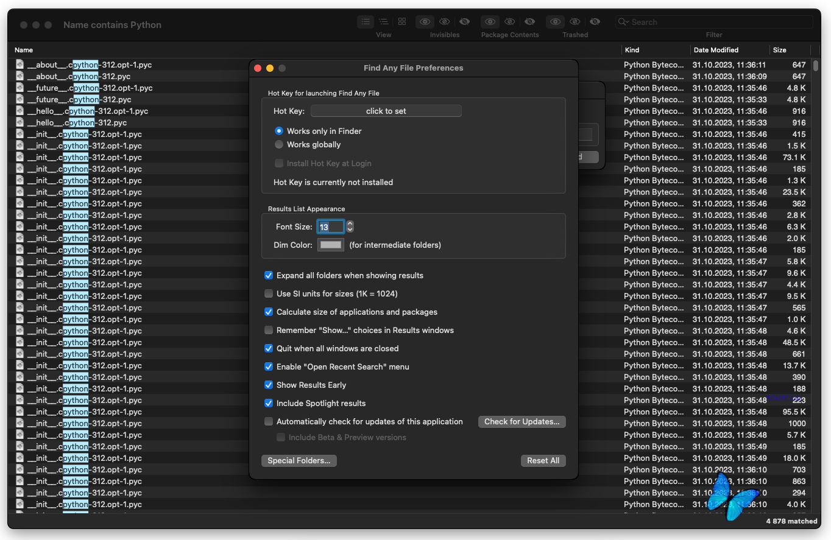The height and width of the screenshot is (540, 831).
Task: Click file icon of __about__.cpython-312.opt-1.pyc
Action: (20, 65)
